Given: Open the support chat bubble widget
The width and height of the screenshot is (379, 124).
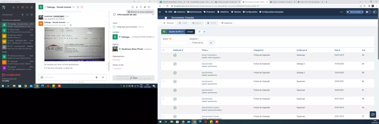Looking at the screenshot, I should pyautogui.click(x=373, y=114).
